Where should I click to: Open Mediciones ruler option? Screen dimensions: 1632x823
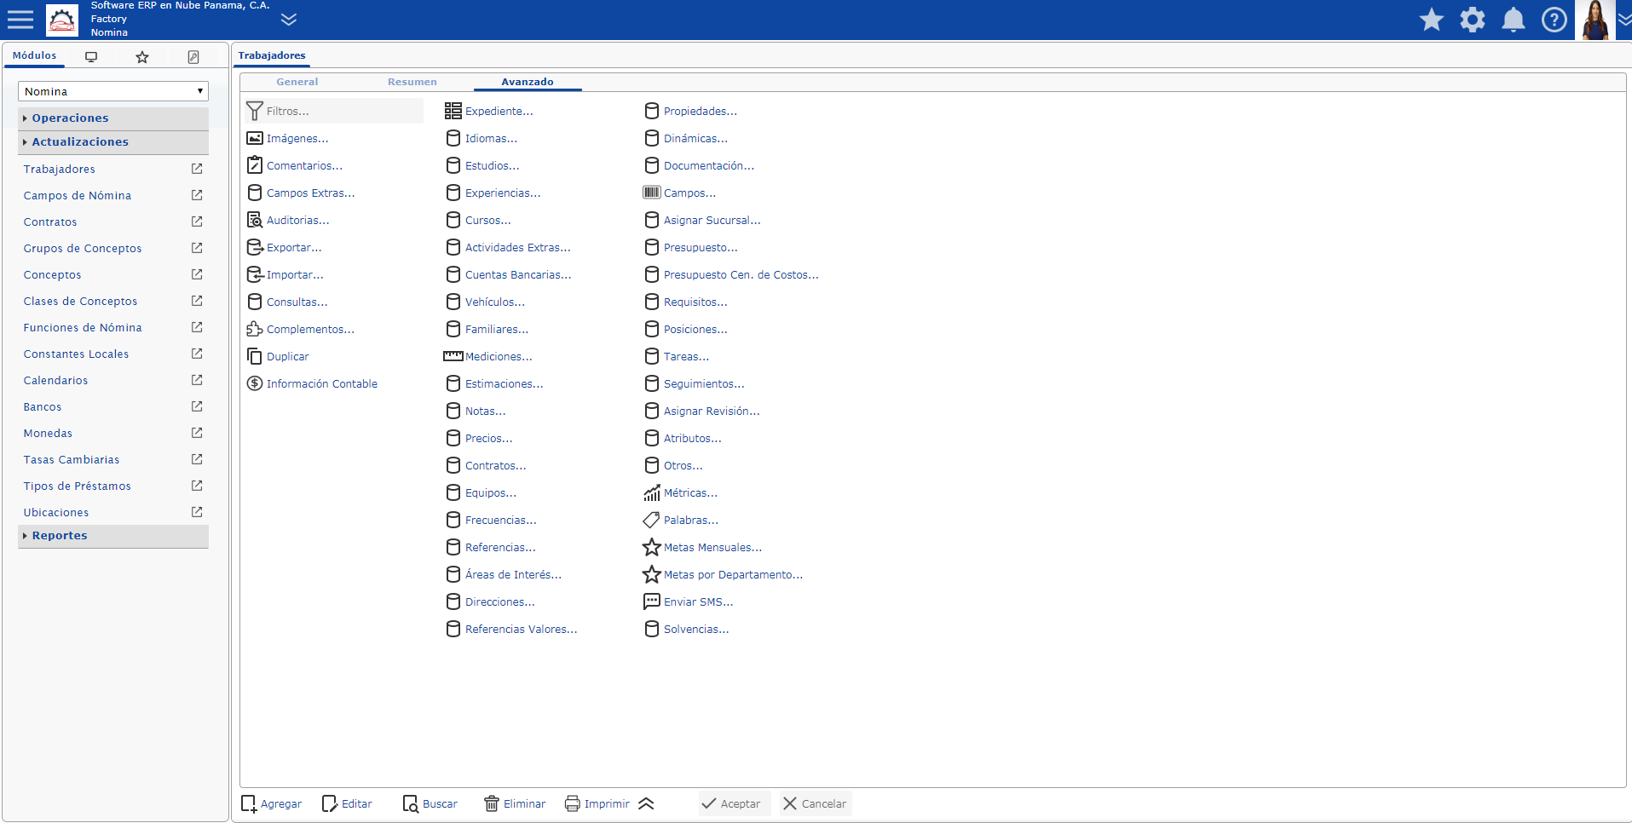click(x=487, y=356)
